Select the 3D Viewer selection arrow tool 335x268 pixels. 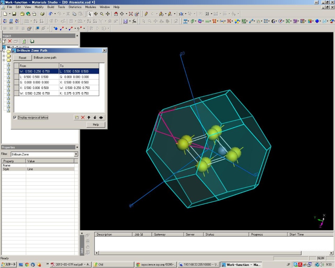tap(90, 14)
